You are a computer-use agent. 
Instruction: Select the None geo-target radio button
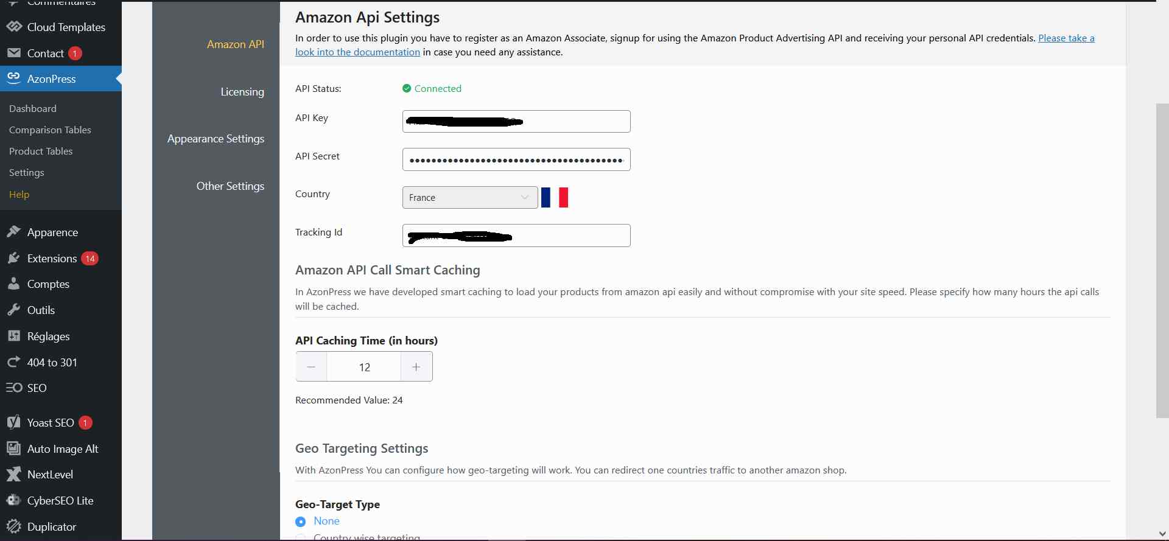click(300, 522)
